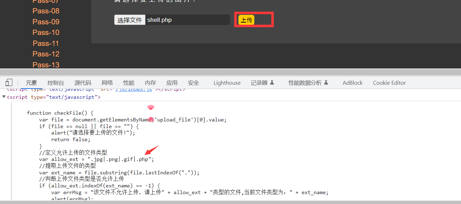The image size is (461, 204).
Task: Switch to the Cookie Editor tab
Action: [389, 83]
